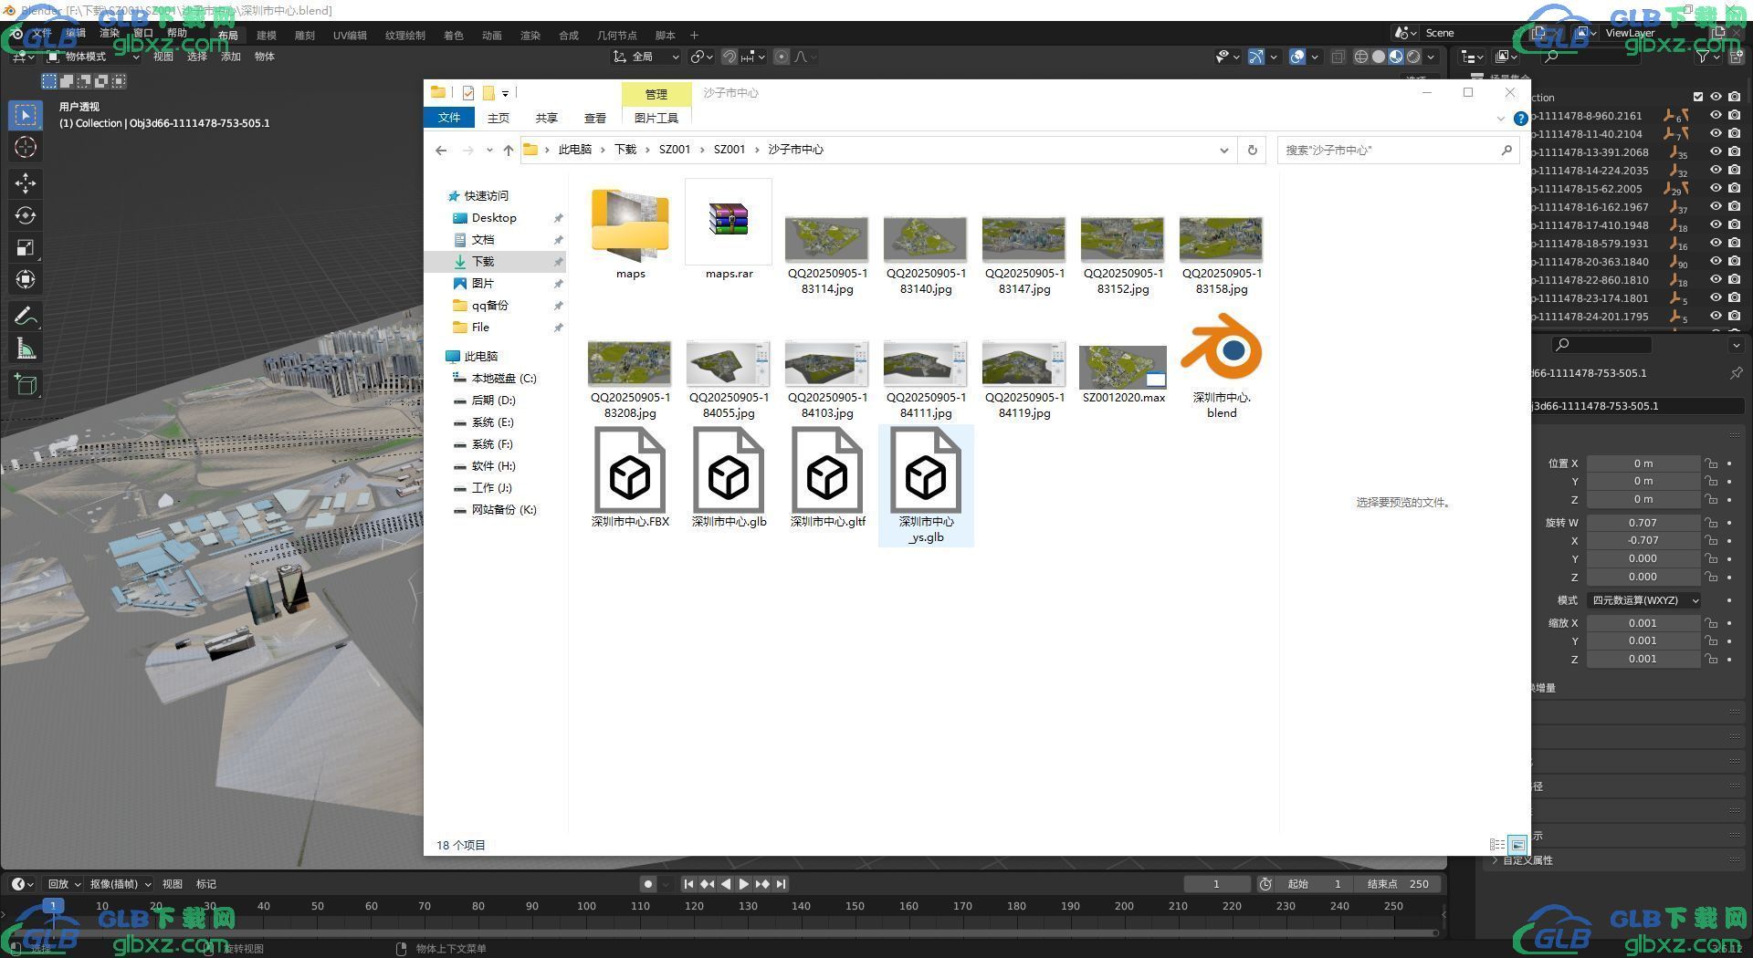Open the 物体模式 mode dropdown
Viewport: 1753px width, 958px height.
[93, 57]
